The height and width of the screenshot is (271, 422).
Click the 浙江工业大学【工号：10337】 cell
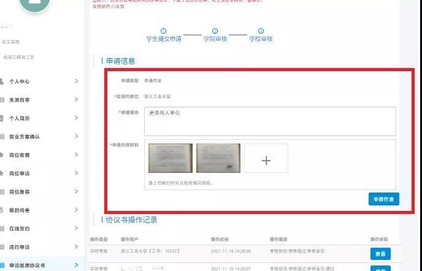coord(150,251)
